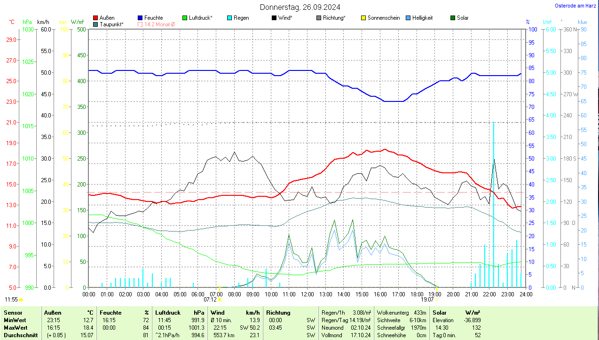Click the Taupunkt legend square

tap(96, 24)
